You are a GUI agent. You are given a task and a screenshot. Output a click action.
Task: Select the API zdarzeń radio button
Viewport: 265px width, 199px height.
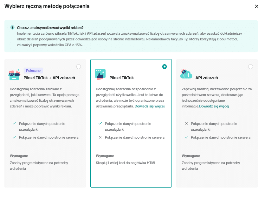coord(250,66)
